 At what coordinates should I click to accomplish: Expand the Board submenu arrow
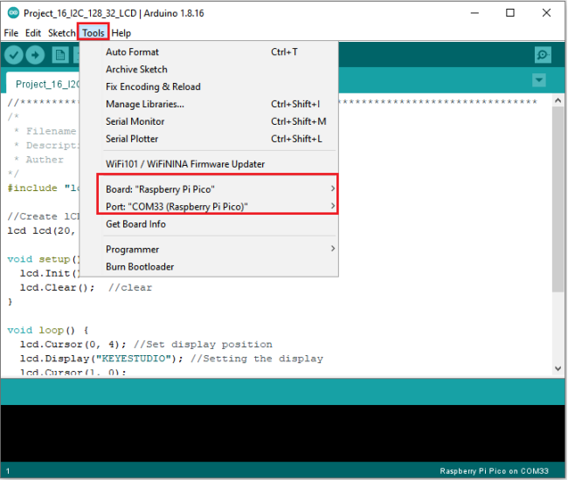point(333,189)
